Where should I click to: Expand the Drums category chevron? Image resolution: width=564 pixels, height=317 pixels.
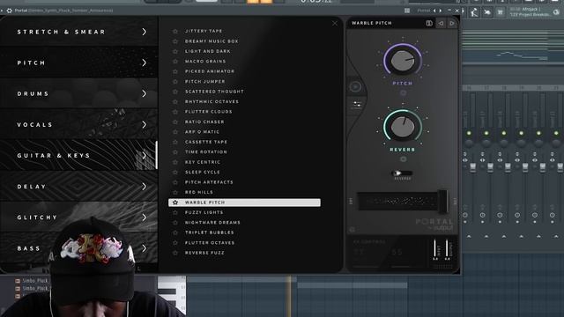pyautogui.click(x=145, y=93)
